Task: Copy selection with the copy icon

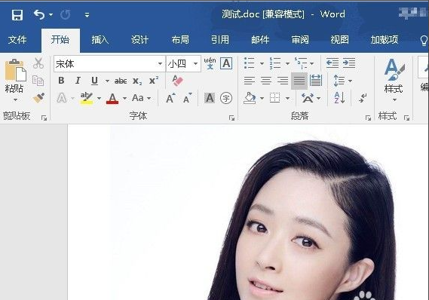Action: [x=38, y=81]
